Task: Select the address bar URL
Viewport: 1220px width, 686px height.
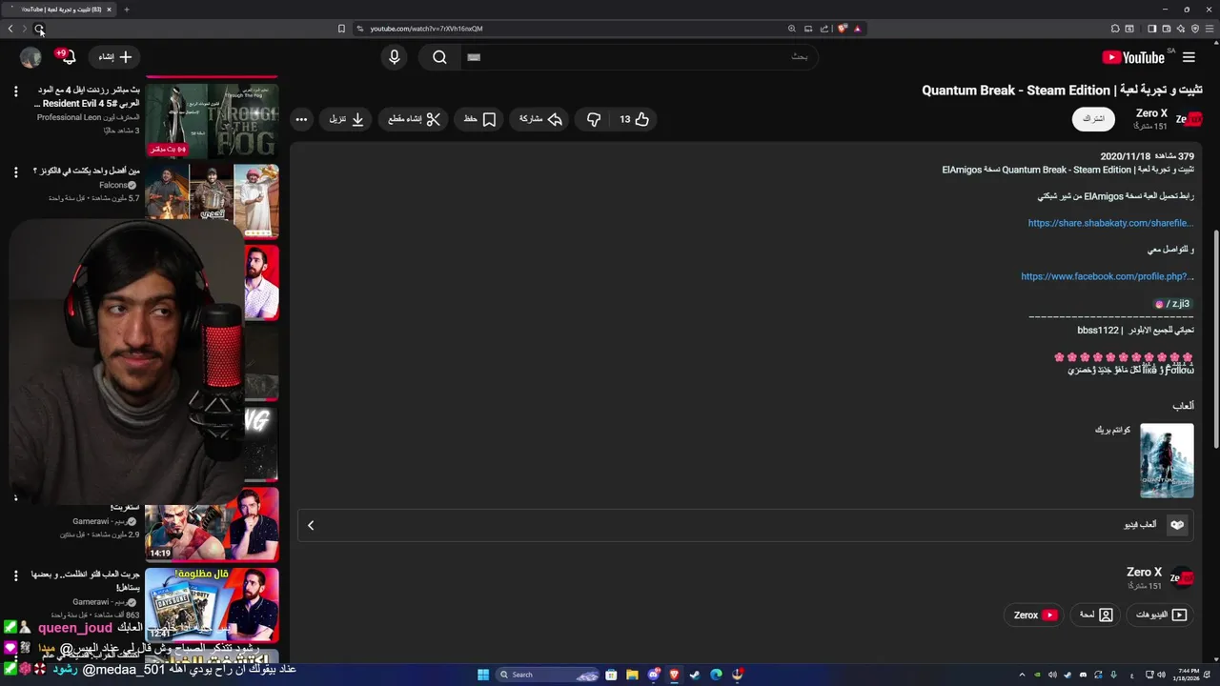Action: (x=426, y=29)
